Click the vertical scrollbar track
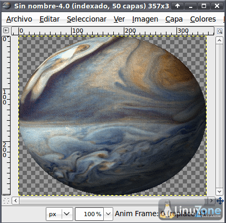 tap(219, 116)
